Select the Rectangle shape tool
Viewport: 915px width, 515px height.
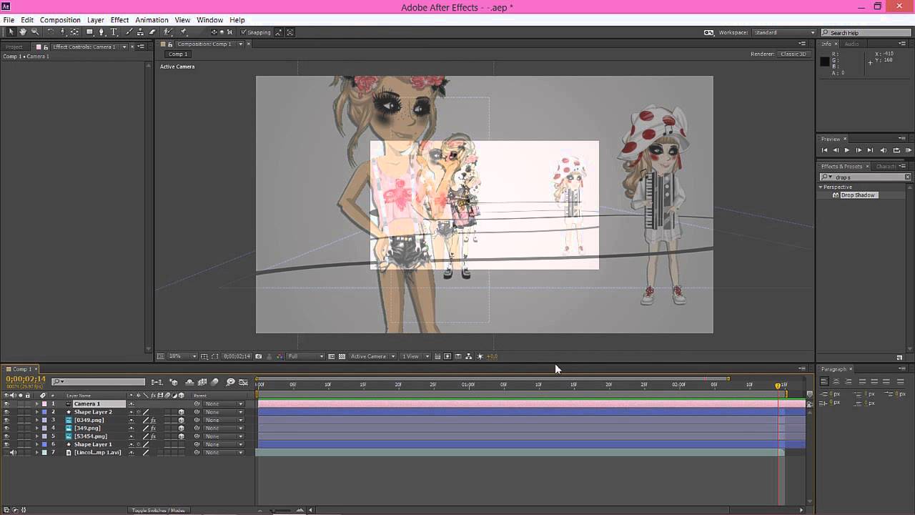(x=89, y=32)
